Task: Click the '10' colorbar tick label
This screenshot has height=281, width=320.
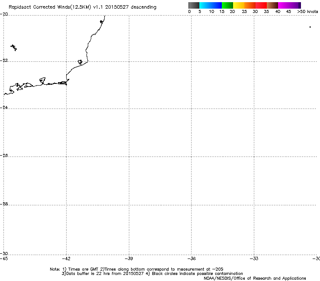Action: [x=211, y=12]
